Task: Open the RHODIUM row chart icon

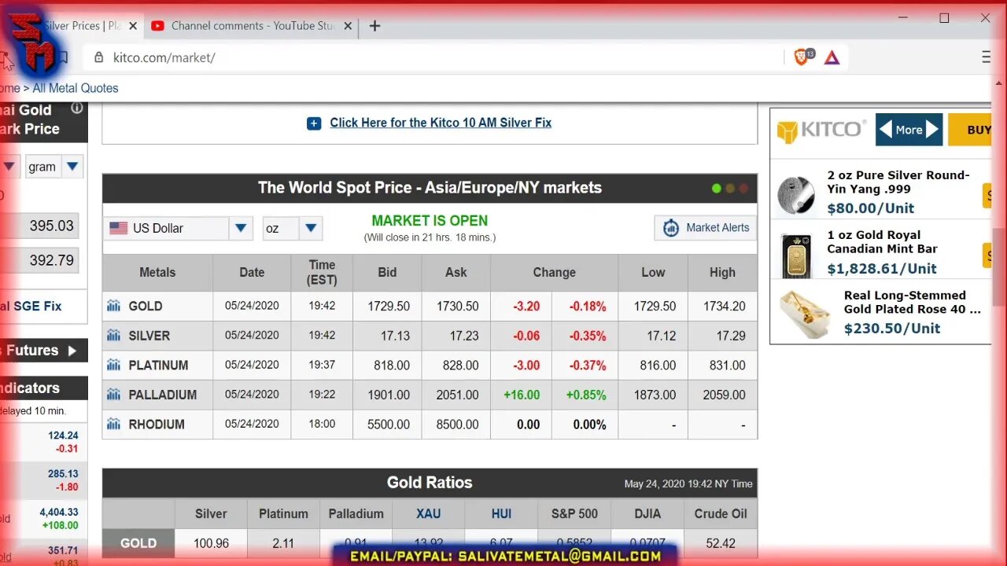Action: click(113, 424)
